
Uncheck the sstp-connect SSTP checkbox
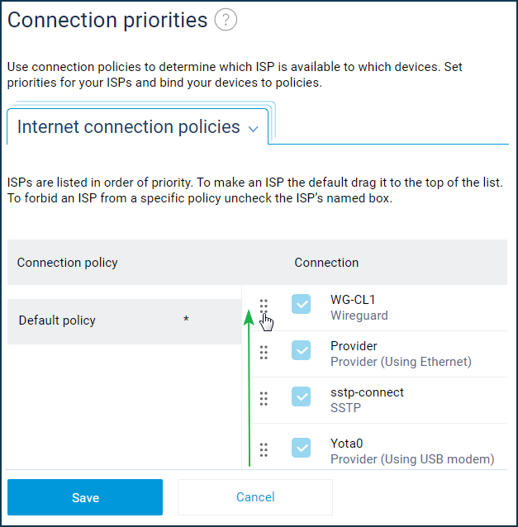301,396
